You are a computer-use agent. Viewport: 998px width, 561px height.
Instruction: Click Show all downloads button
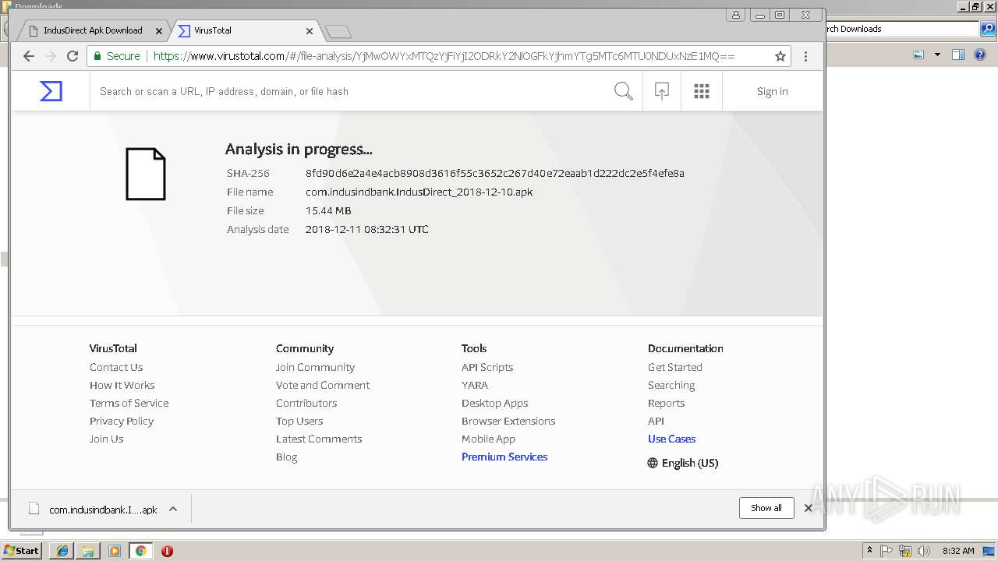766,508
